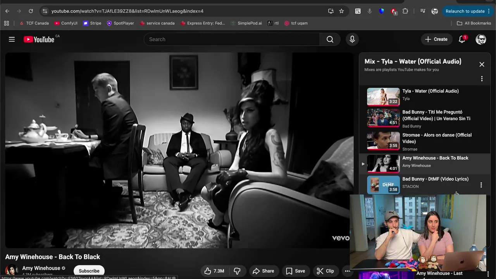This screenshot has height=279, width=496.
Task: Open Mix playlist more options menu
Action: [x=482, y=79]
